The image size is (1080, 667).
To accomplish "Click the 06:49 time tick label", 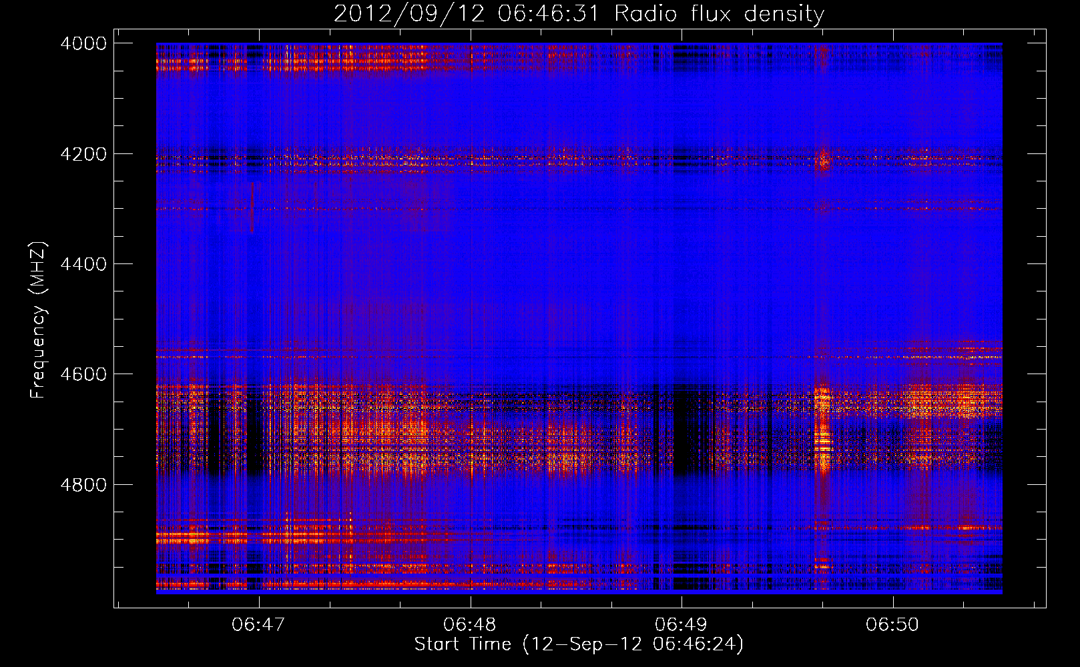I will pyautogui.click(x=682, y=624).
